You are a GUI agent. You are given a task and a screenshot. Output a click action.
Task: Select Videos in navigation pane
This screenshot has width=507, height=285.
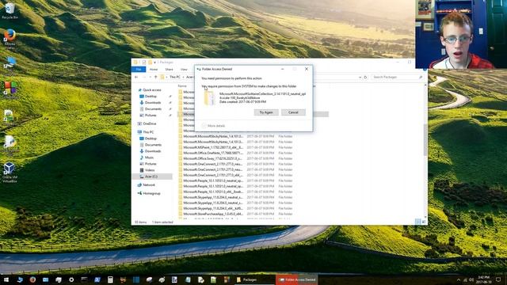[x=150, y=170]
